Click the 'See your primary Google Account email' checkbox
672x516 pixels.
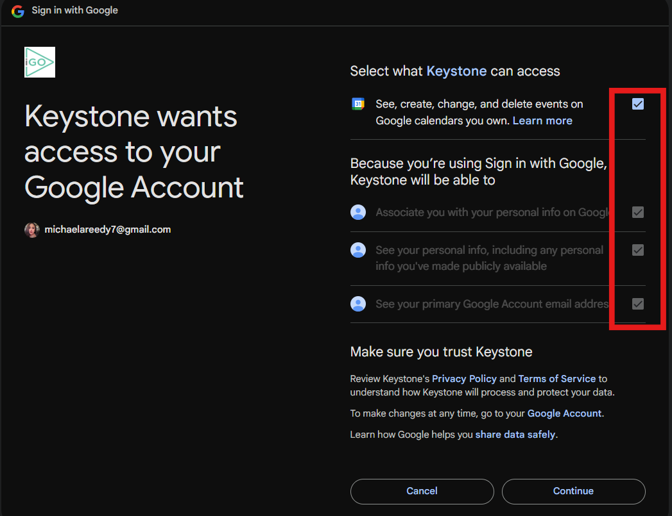coord(638,304)
